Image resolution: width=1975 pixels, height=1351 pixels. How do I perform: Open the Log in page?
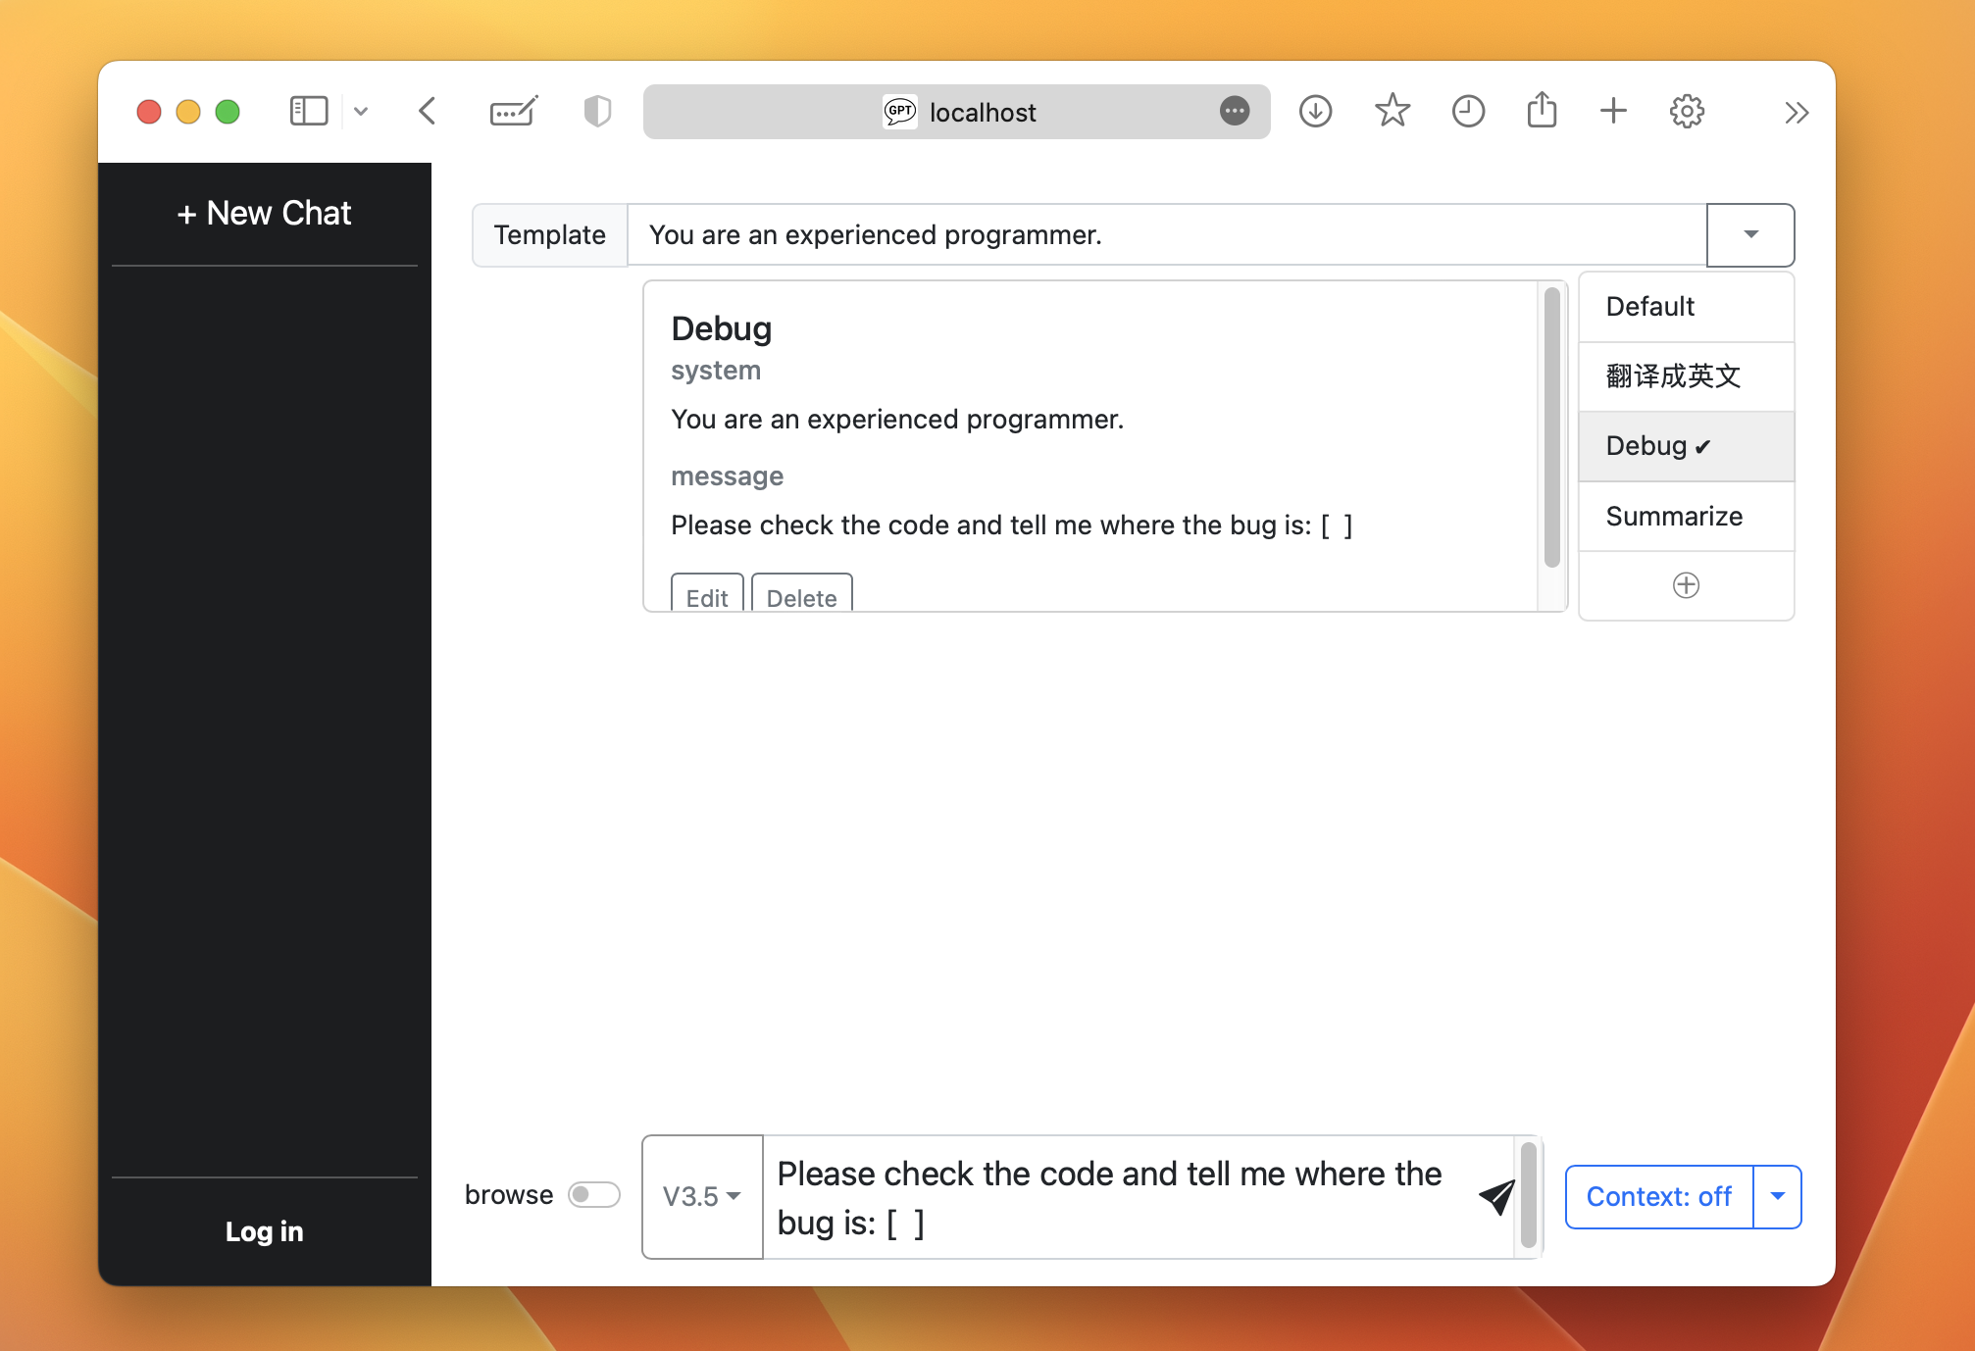tap(264, 1230)
